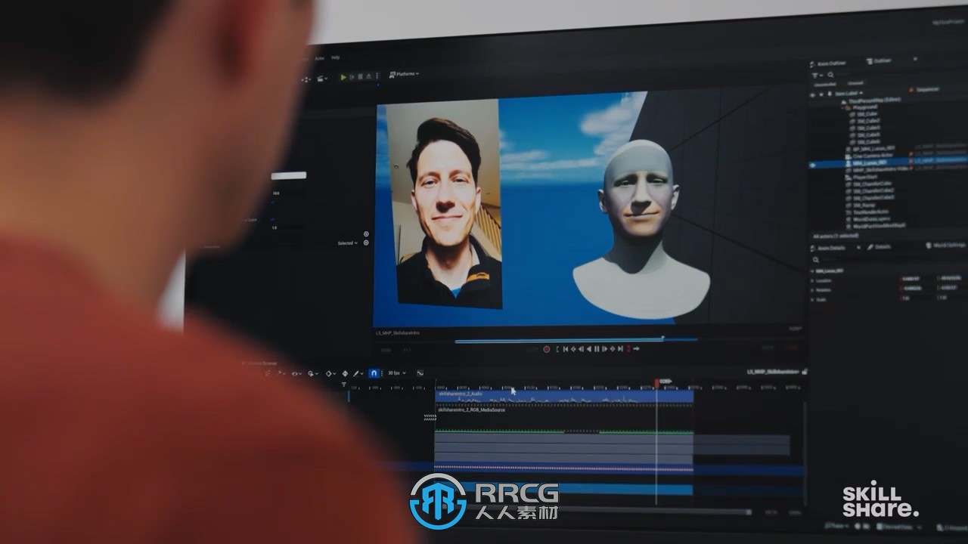Toggle Sequencer auto-key diamond icon

(346, 373)
